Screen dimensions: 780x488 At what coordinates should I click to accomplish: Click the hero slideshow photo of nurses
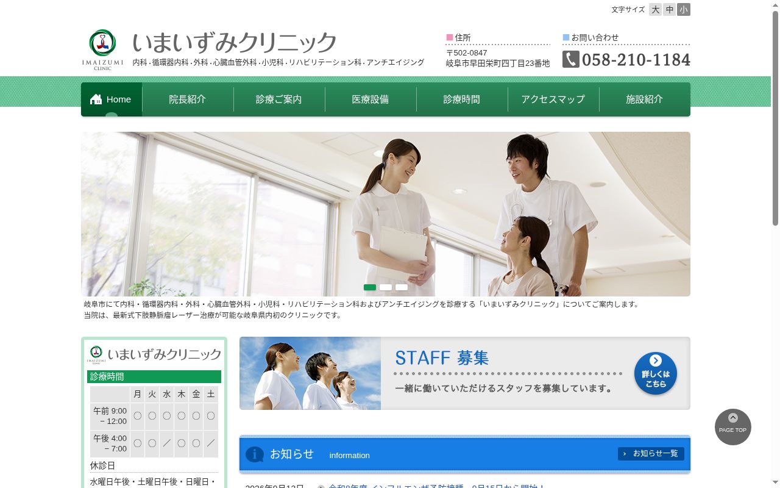click(x=386, y=214)
